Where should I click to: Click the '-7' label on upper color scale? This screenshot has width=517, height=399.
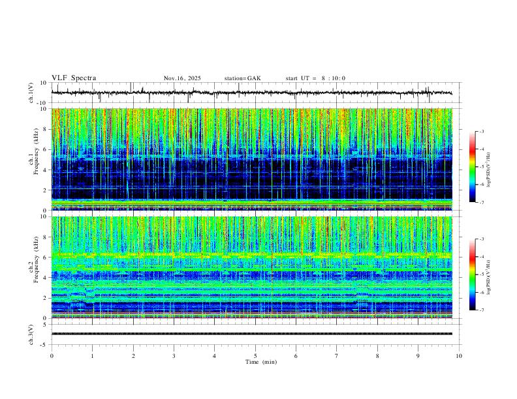click(x=481, y=202)
